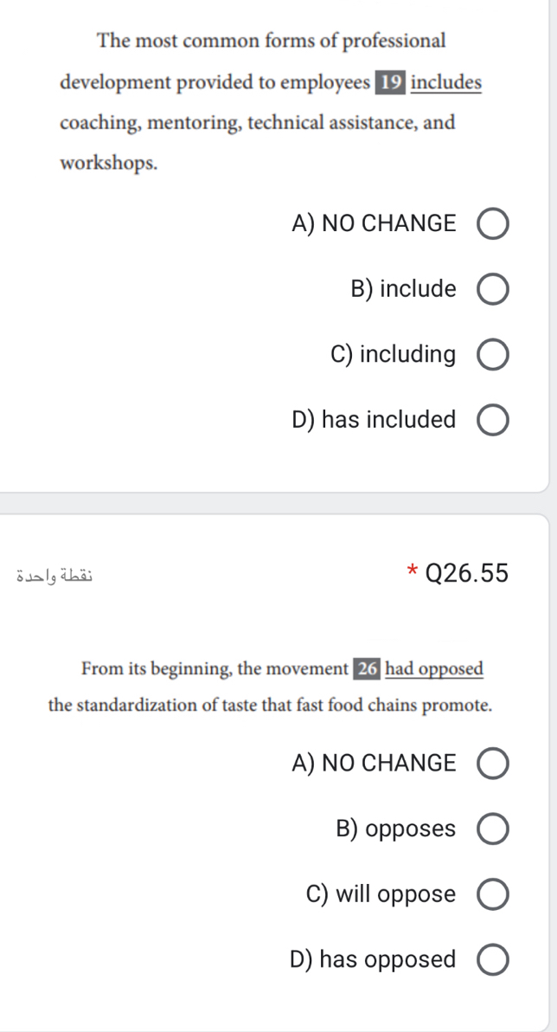Select the radio circle beside 'A) NO CHANGE' for question 19
This screenshot has width=557, height=1032.
(x=492, y=224)
